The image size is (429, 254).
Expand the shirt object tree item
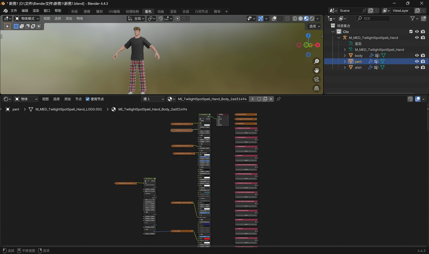click(345, 67)
